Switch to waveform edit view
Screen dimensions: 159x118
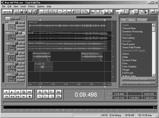(7, 12)
